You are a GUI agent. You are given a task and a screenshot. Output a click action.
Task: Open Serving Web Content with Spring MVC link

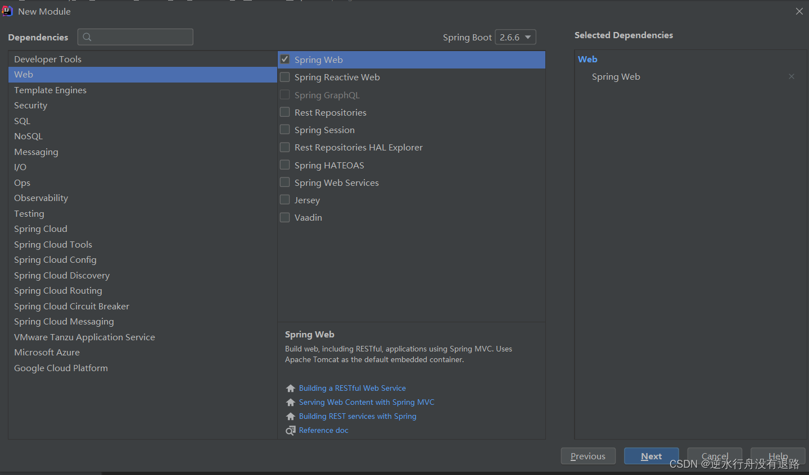click(367, 402)
